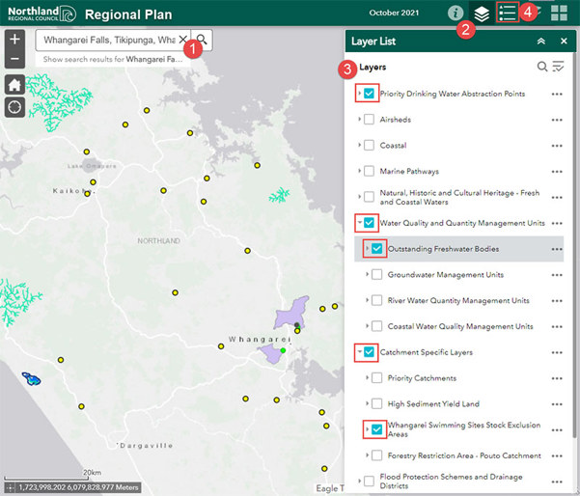This screenshot has width=580, height=496.
Task: Expand Flood Protection Schemes and Drainage Districts
Action: point(359,481)
